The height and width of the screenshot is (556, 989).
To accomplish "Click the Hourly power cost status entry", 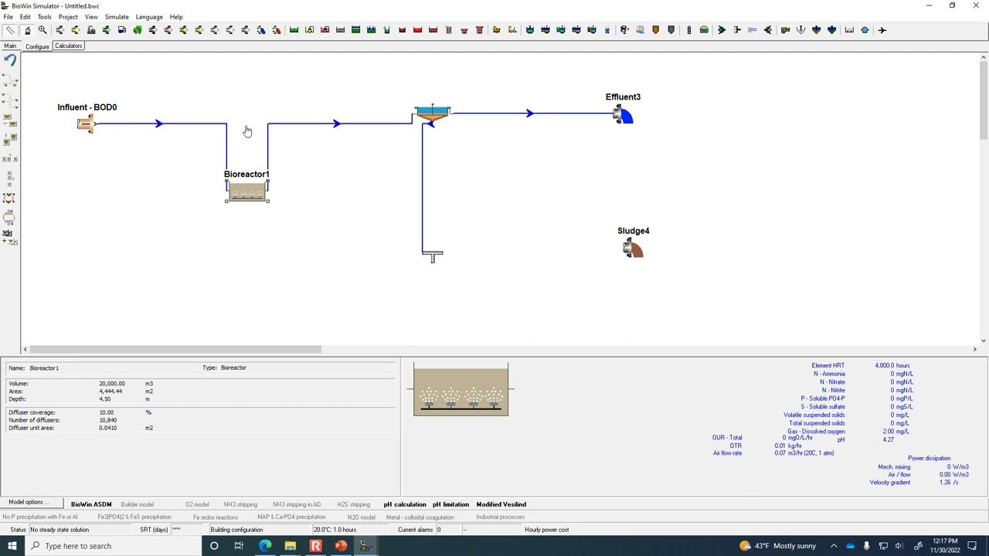I will coord(547,530).
